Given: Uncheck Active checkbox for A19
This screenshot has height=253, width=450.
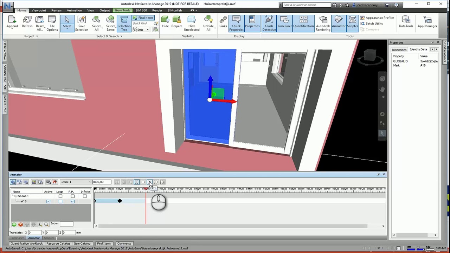Looking at the screenshot, I should [48, 201].
